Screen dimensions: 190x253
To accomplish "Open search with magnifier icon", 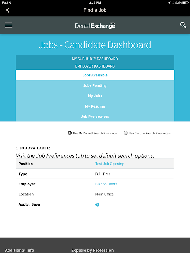I will pos(183,25).
